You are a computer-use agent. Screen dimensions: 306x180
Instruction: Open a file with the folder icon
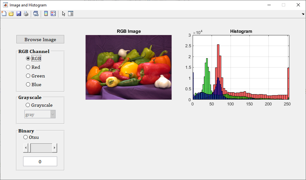coord(11,14)
